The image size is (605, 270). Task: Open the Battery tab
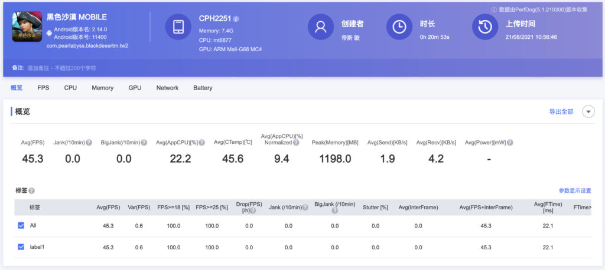pos(203,88)
